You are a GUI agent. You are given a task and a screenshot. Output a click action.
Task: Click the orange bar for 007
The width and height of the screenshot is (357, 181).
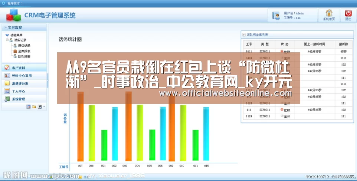click(81, 126)
